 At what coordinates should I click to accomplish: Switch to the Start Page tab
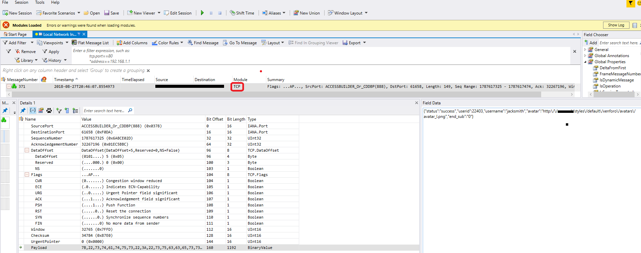(16, 34)
